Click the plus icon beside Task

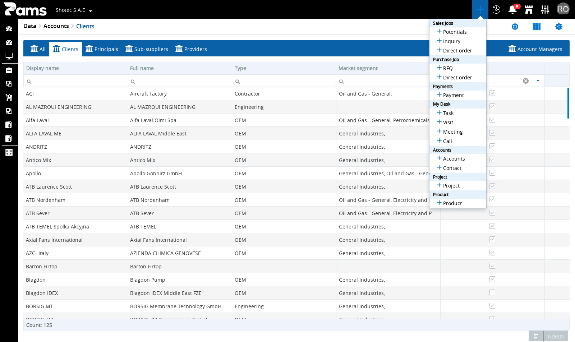tap(439, 112)
